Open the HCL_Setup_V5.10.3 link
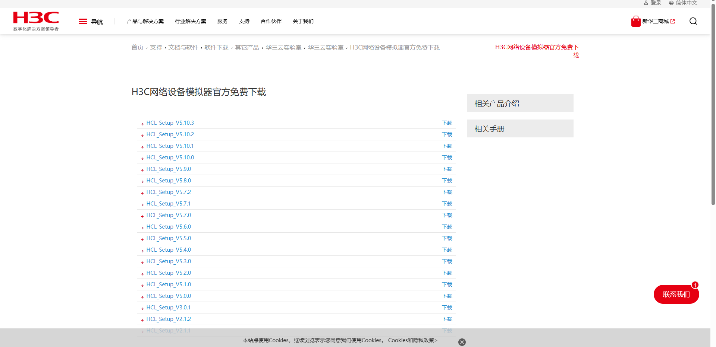The width and height of the screenshot is (716, 347). [170, 123]
